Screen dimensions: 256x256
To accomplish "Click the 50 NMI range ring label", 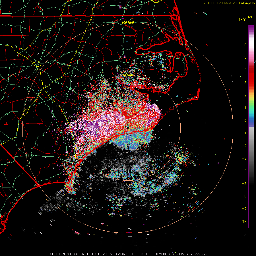I will tap(128, 75).
